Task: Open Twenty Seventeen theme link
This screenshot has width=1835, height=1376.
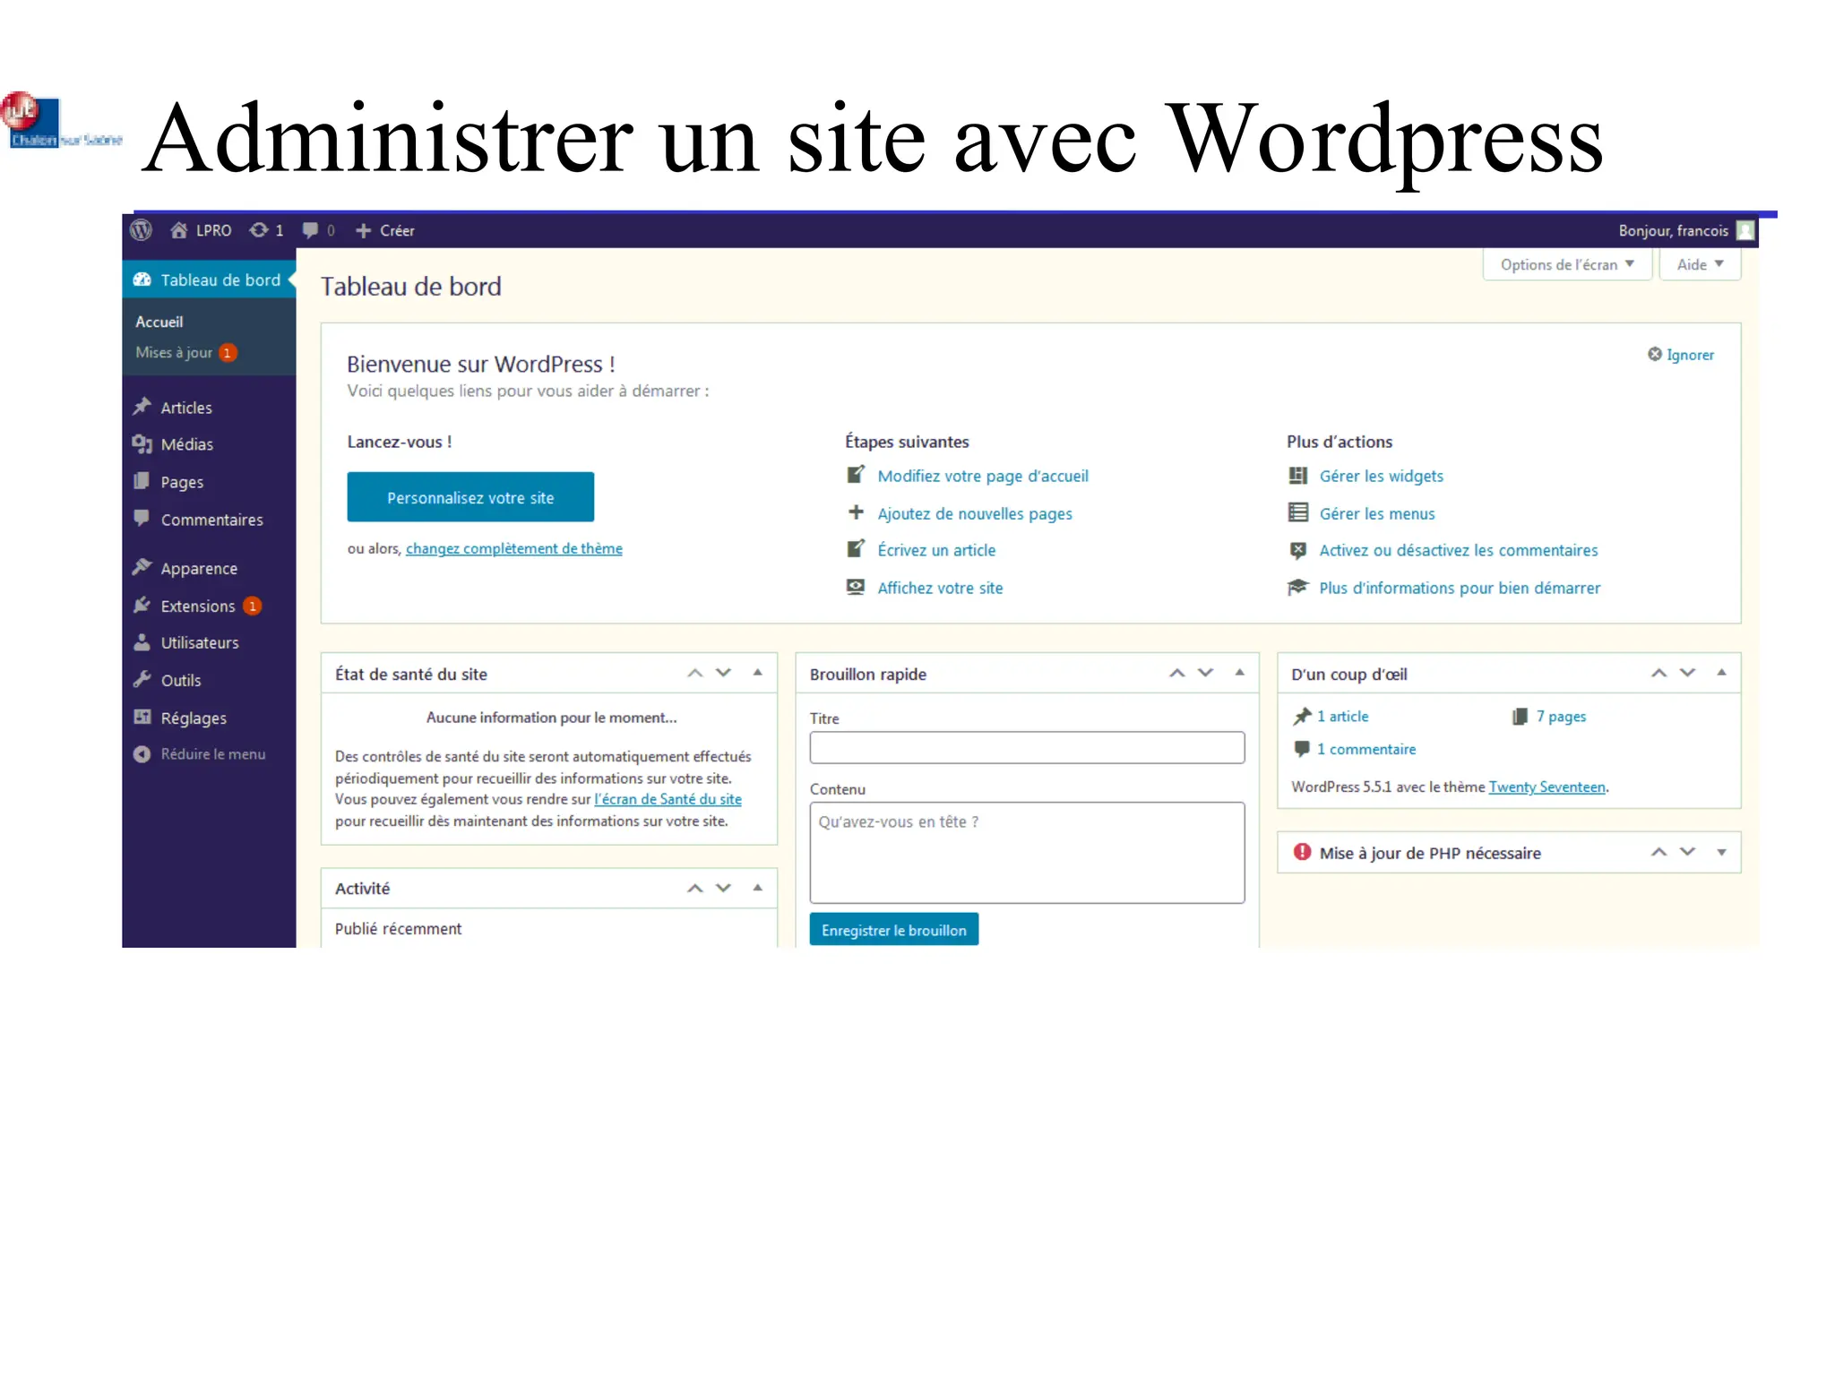Action: 1547,787
